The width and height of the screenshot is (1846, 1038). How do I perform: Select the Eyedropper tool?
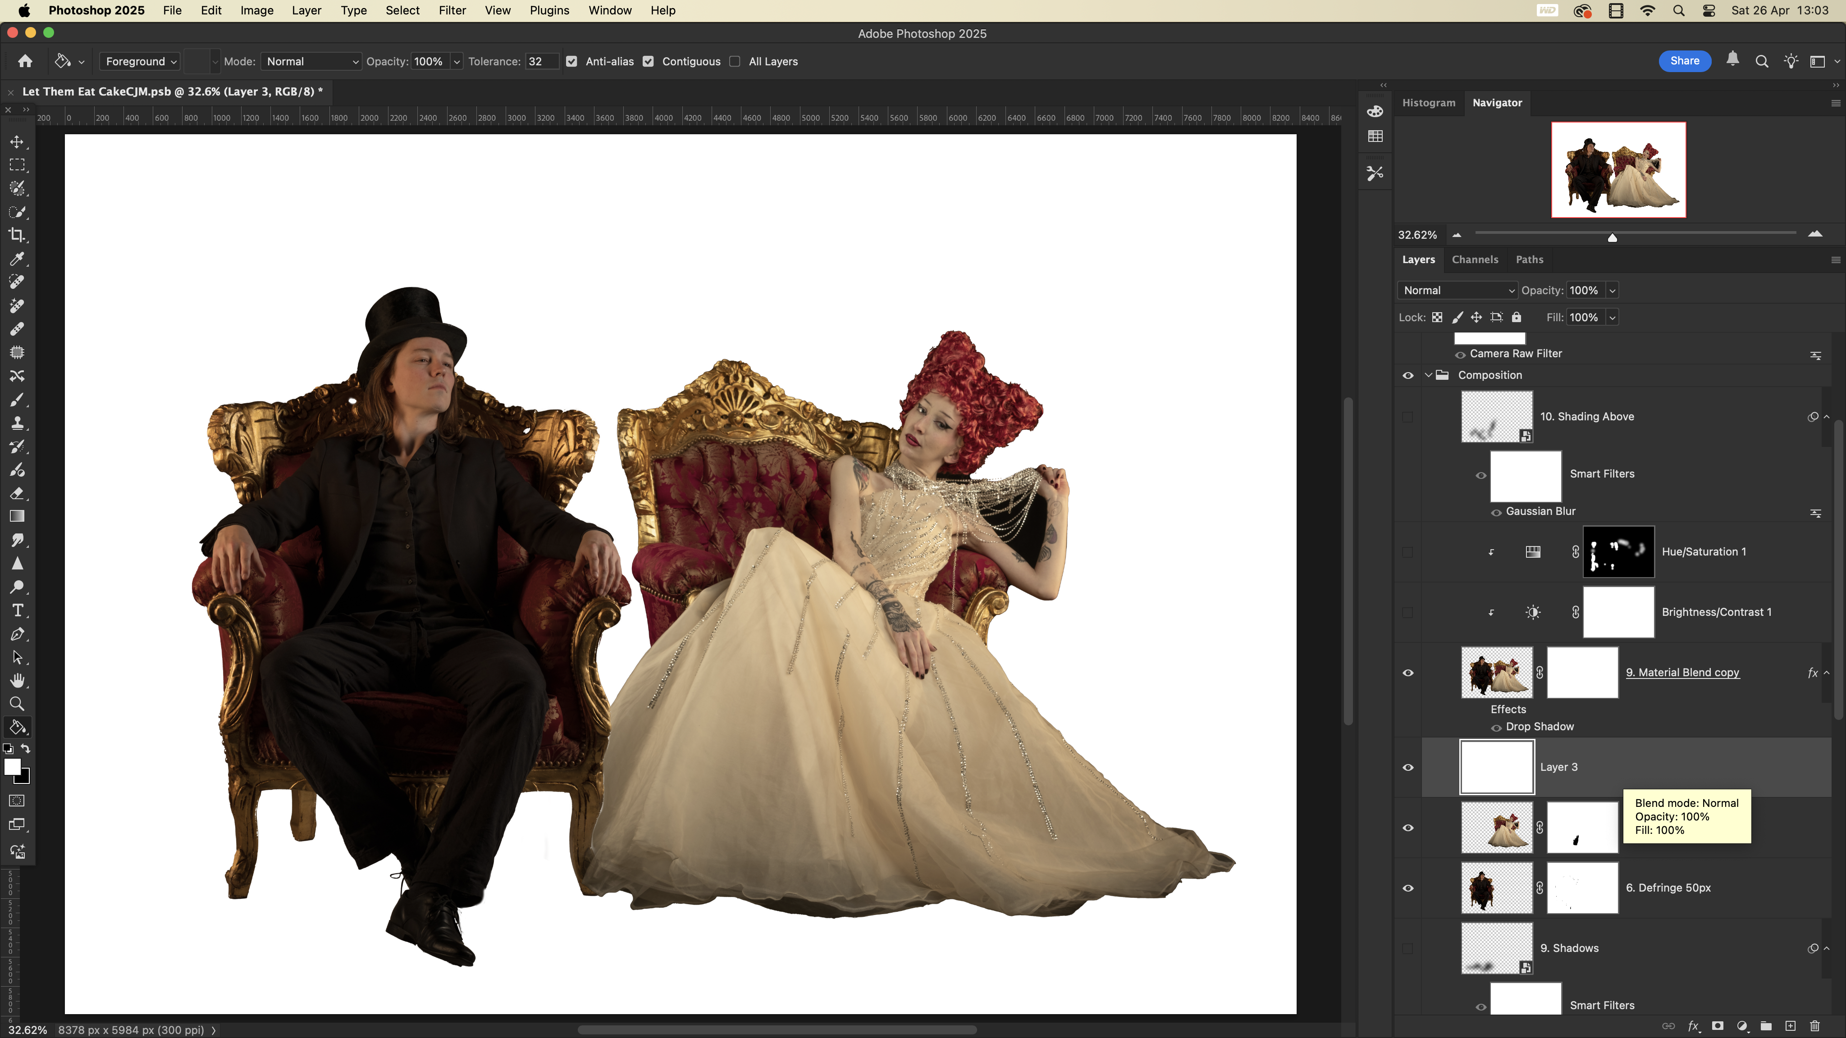pyautogui.click(x=17, y=259)
